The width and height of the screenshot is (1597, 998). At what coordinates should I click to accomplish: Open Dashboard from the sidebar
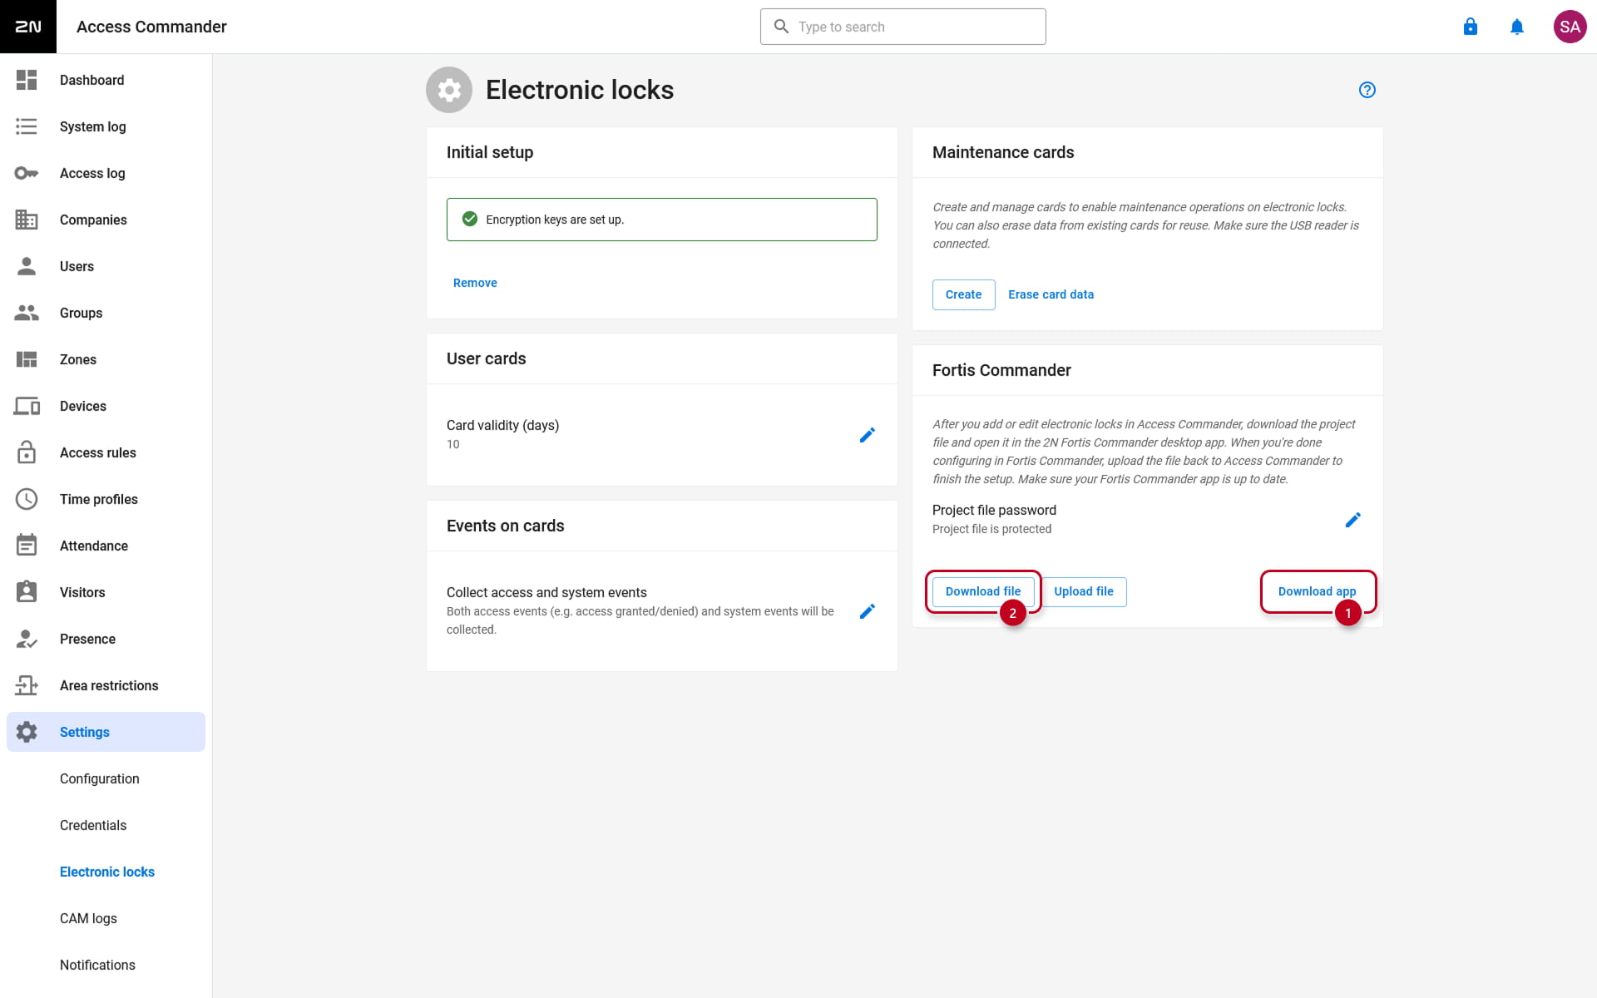tap(106, 80)
